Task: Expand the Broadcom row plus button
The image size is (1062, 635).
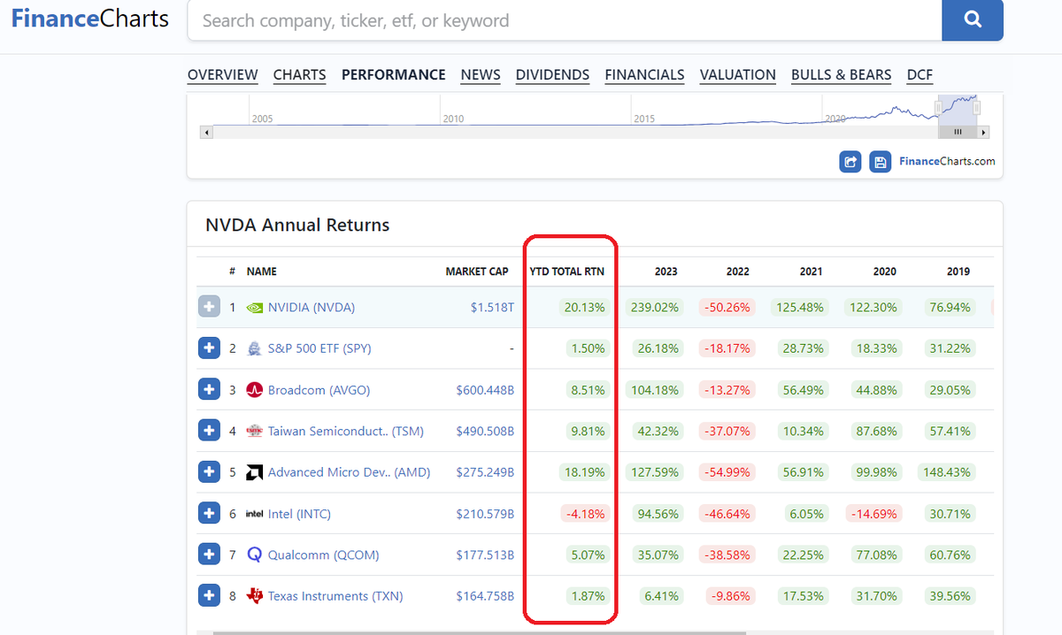Action: click(x=209, y=389)
